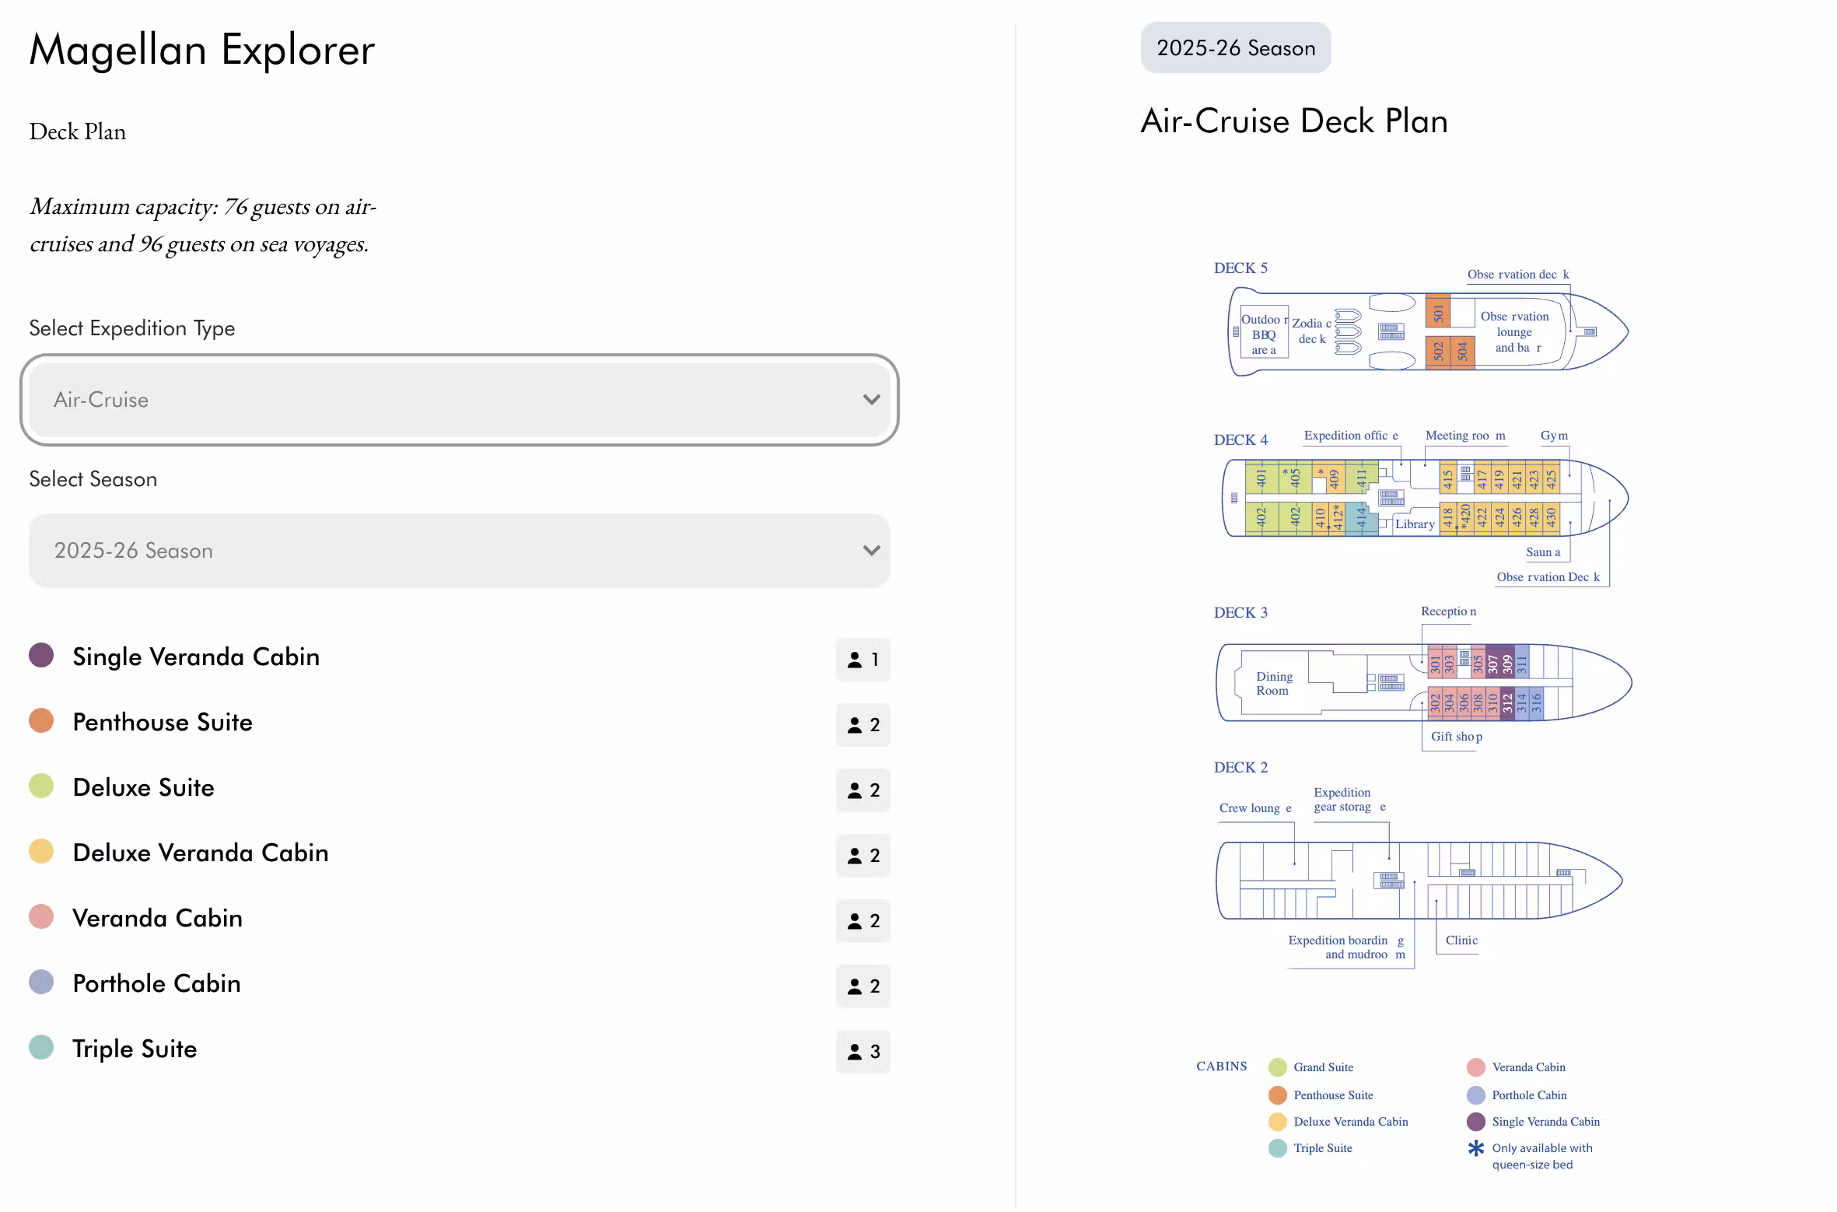Select Deluxe Veranda Cabin label
This screenshot has width=1837, height=1212.
(x=201, y=853)
